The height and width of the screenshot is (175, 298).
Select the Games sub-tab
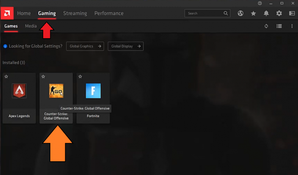pos(11,26)
